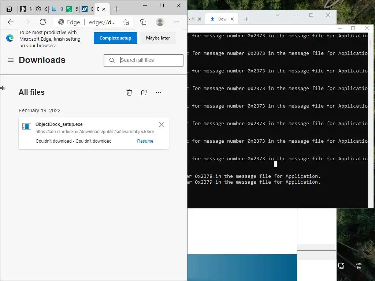Open downloads folder icon next to trash
Image resolution: width=375 pixels, height=281 pixels.
click(144, 93)
